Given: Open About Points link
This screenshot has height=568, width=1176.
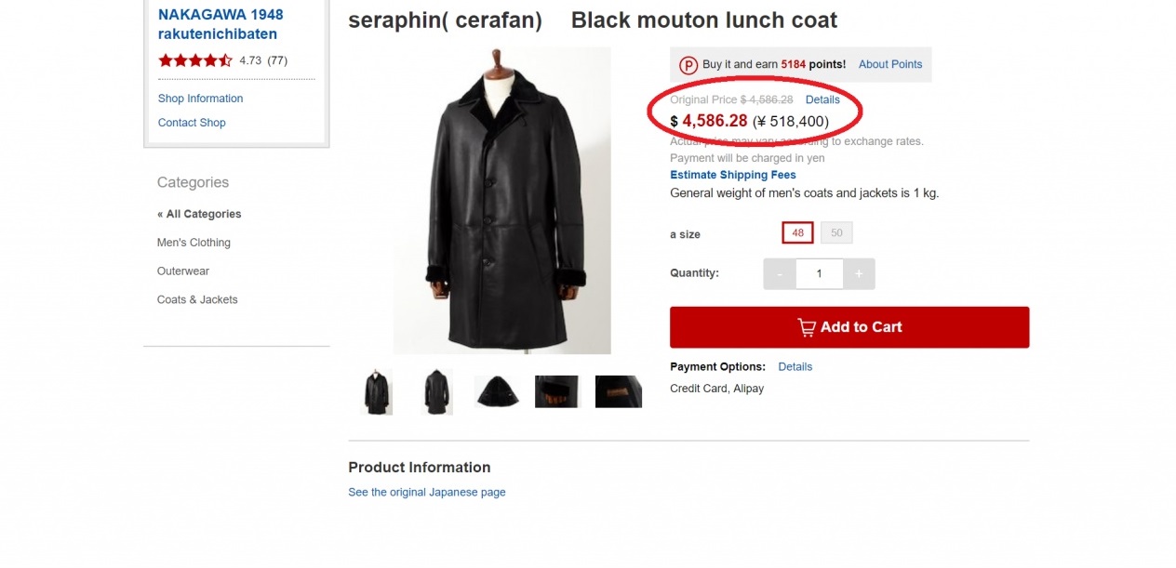Looking at the screenshot, I should pyautogui.click(x=889, y=64).
